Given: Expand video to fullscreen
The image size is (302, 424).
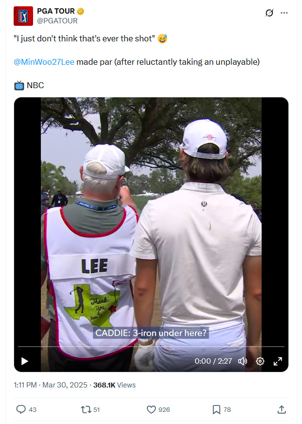Looking at the screenshot, I should [278, 361].
